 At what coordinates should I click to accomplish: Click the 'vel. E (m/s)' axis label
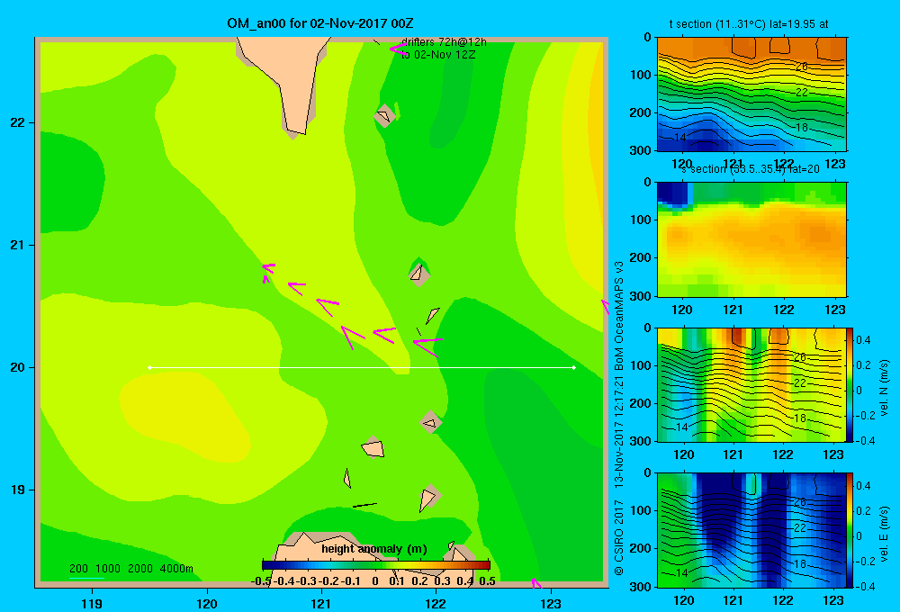pos(884,534)
